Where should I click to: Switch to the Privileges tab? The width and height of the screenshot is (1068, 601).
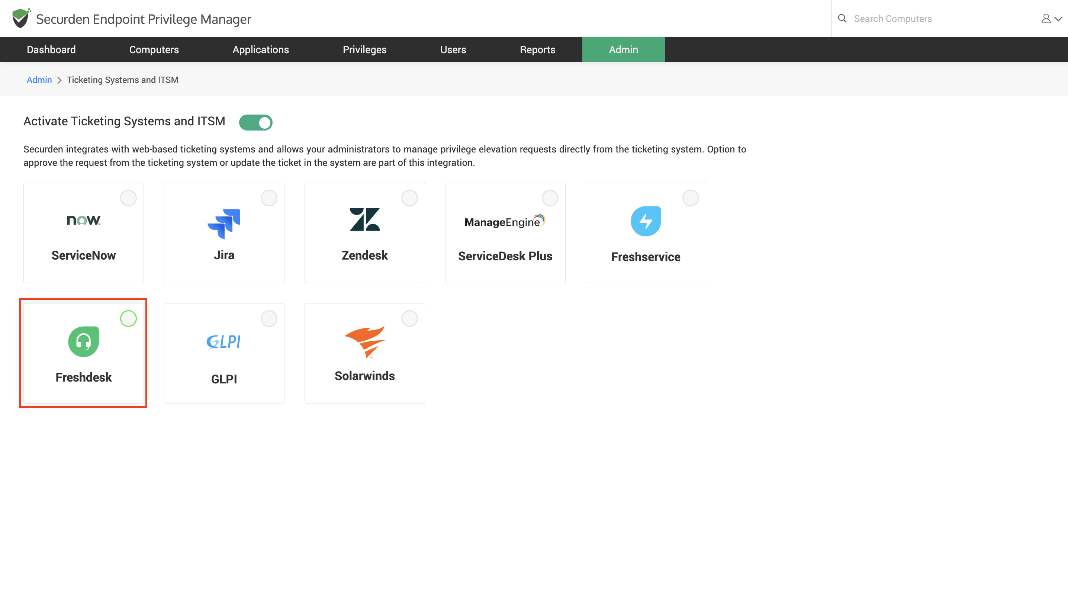(364, 50)
